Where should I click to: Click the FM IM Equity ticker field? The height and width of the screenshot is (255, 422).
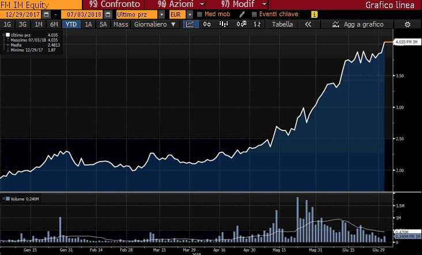coord(40,5)
